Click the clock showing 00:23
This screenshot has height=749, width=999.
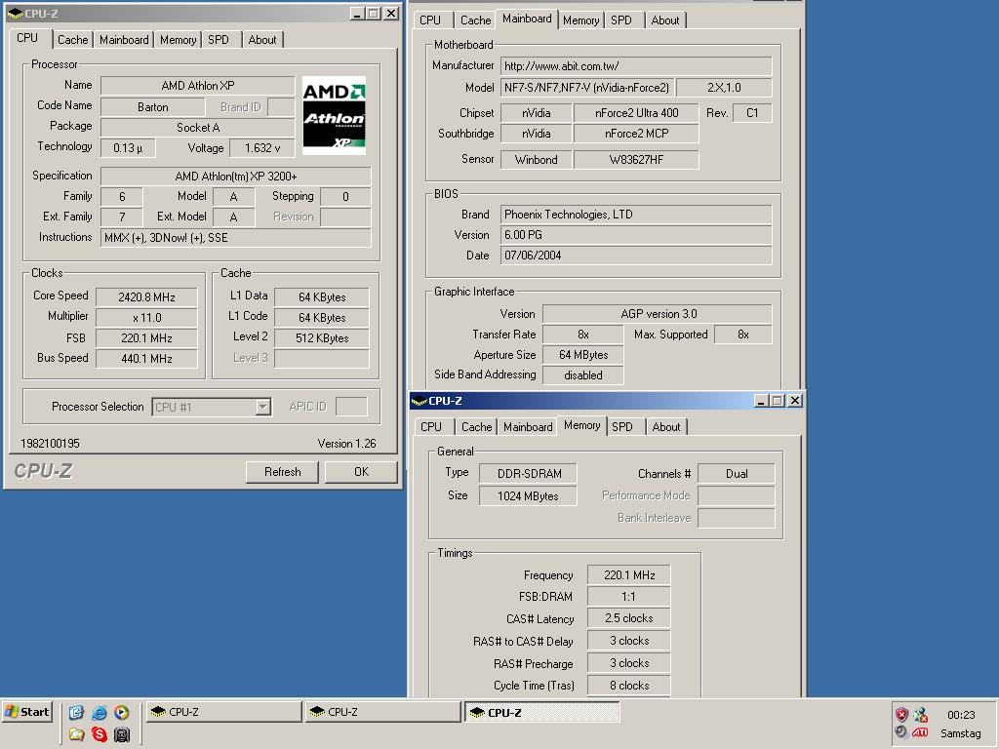tap(961, 715)
